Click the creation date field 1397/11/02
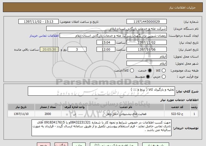Viewport: 206px width, 146px height. (x=147, y=43)
